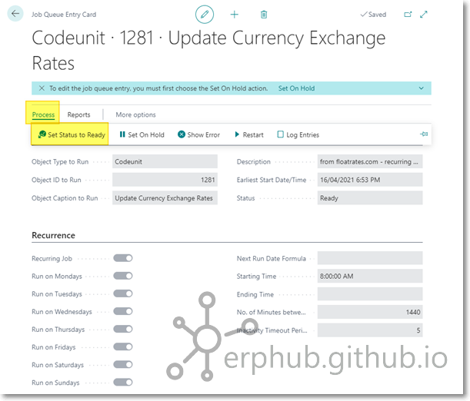This screenshot has width=470, height=401.
Task: Disable the Run on Fridays switch
Action: (x=123, y=347)
